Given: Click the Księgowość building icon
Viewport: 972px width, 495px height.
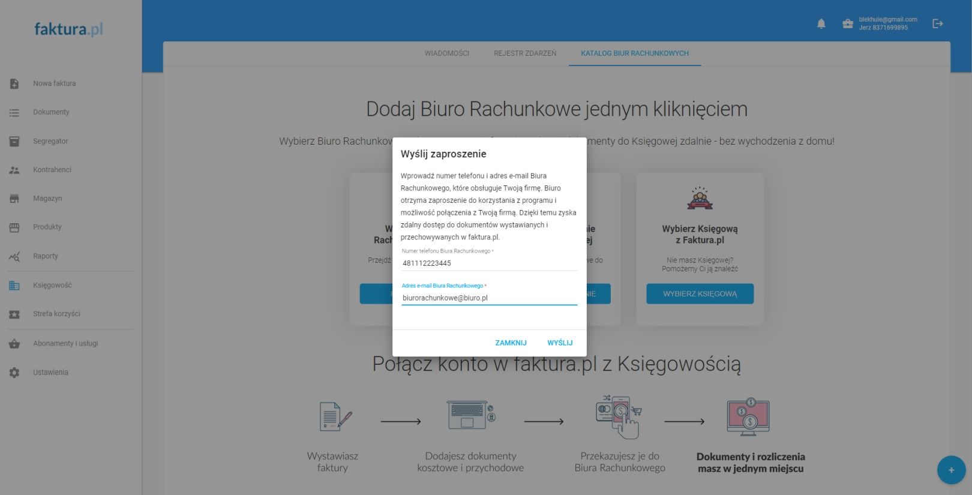Looking at the screenshot, I should [x=14, y=286].
